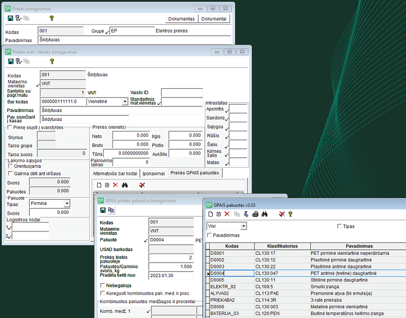Click the edit record icon in GPAIS pakuotės toolbar

(x=219, y=214)
